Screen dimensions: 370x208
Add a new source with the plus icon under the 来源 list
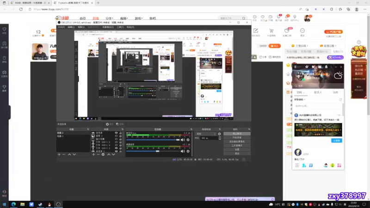click(x=94, y=154)
